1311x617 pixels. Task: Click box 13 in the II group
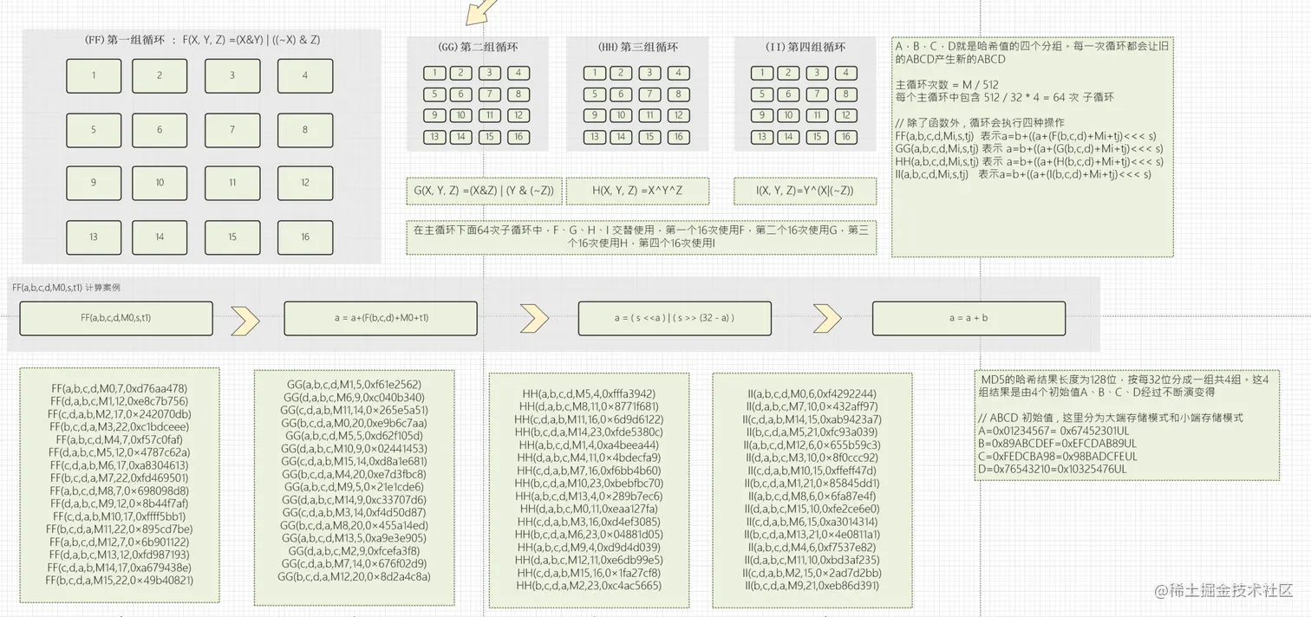[761, 137]
